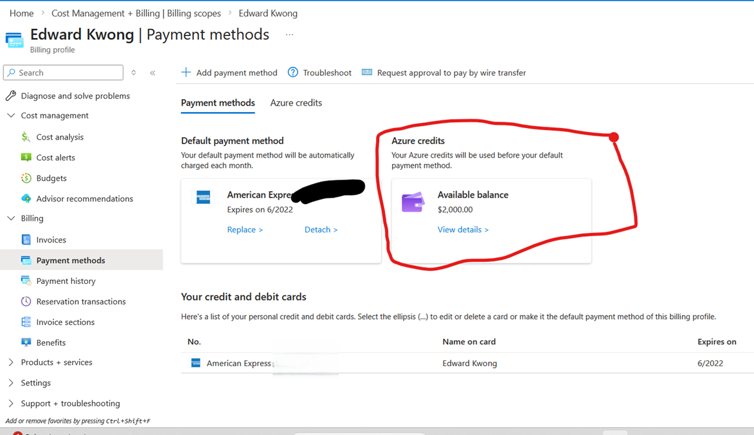Open Reservation transactions menu item
Viewport: 754px width, 435px height.
[x=81, y=301]
